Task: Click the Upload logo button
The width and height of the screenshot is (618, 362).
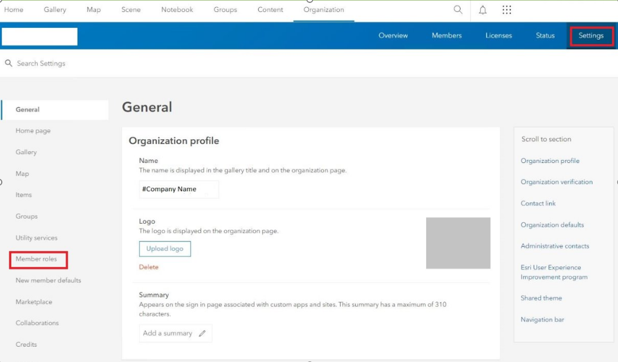Action: pyautogui.click(x=165, y=249)
